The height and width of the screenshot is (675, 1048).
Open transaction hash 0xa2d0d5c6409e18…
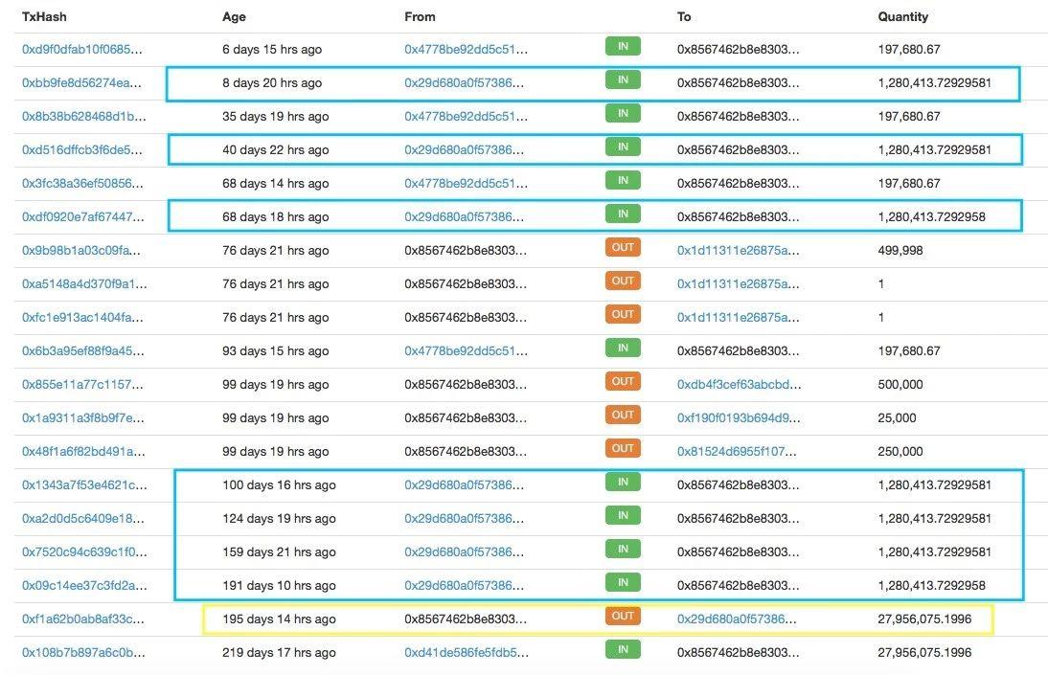[x=83, y=518]
